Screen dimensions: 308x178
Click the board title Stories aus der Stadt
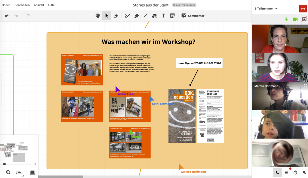[151, 5]
